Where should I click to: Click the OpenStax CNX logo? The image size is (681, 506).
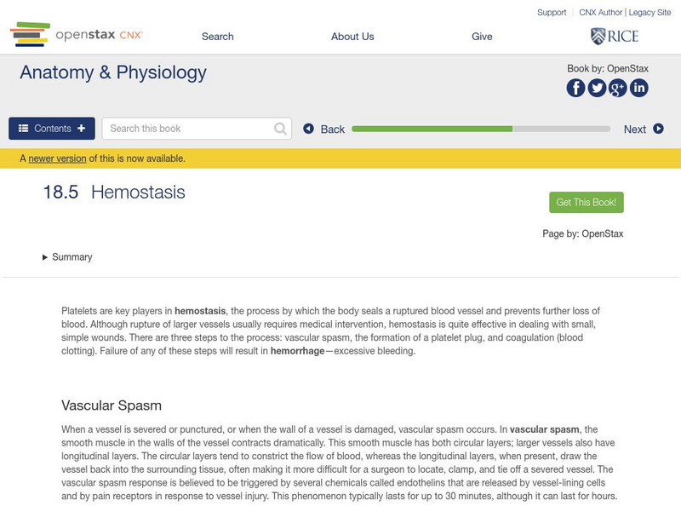(x=77, y=34)
